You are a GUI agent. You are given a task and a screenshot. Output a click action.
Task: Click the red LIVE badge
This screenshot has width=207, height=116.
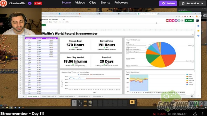pos(38,3)
